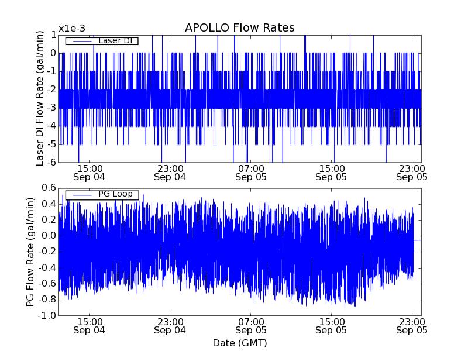Click 23:00 Sep 05 tick on bottom plot
This screenshot has height=351, width=468.
(x=412, y=326)
